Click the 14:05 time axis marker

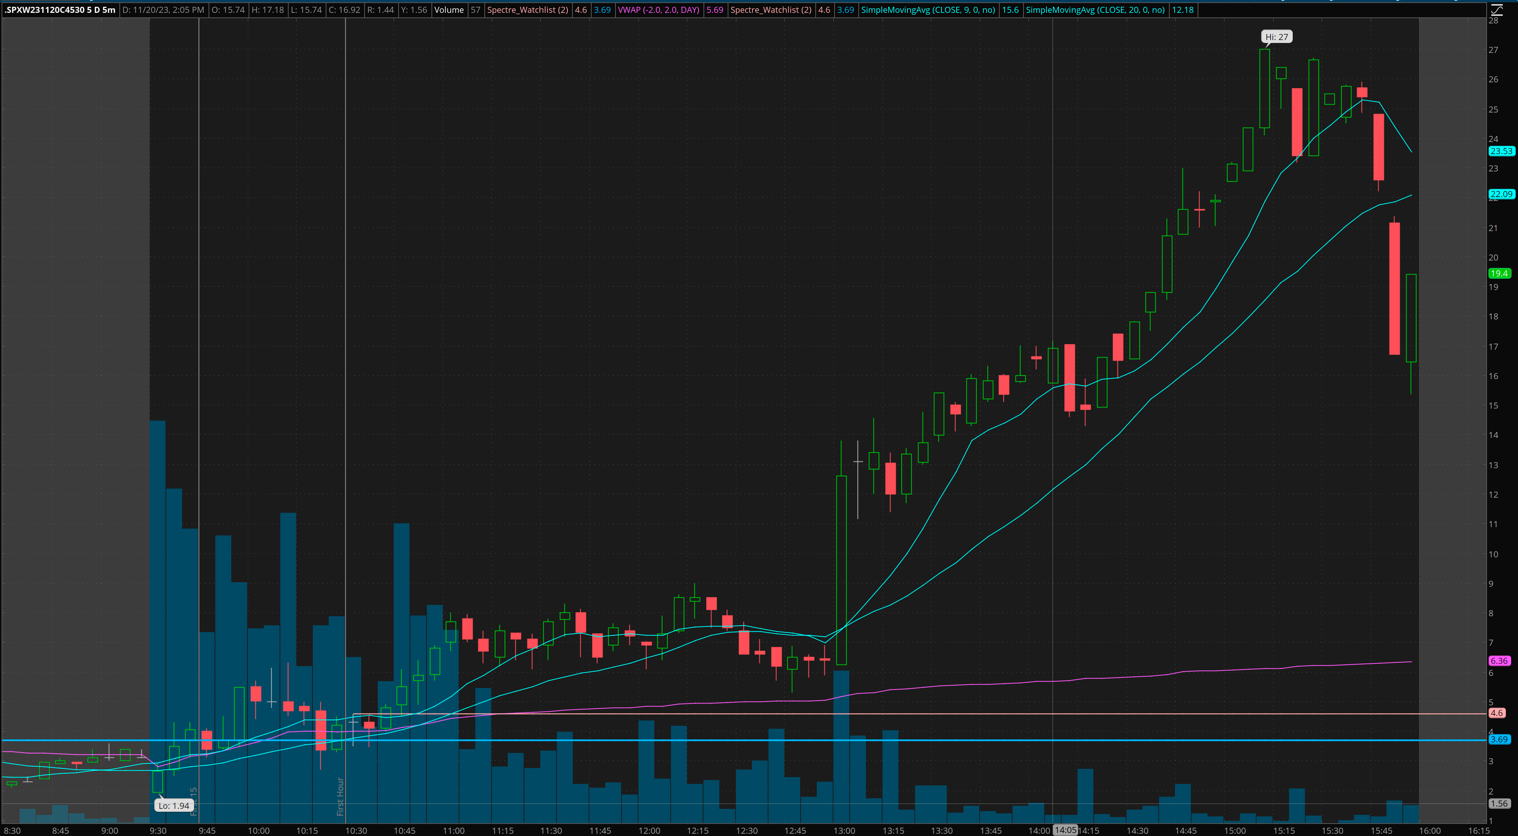(1065, 830)
